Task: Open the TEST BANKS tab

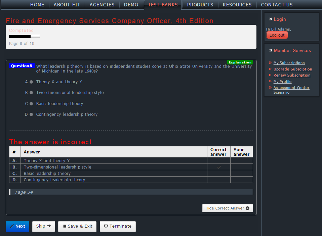Action: pyautogui.click(x=163, y=5)
